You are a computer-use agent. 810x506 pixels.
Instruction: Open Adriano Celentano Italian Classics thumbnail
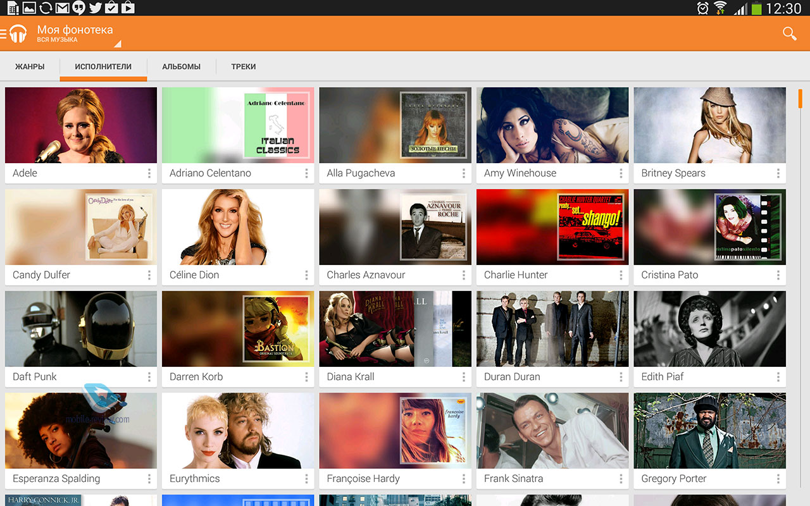click(x=238, y=125)
